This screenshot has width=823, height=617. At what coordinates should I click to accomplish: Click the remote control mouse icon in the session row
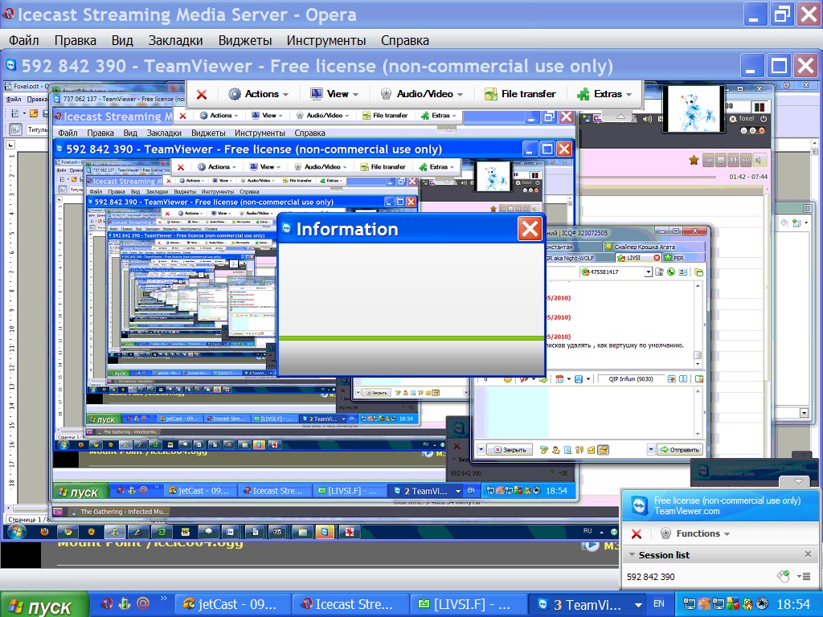[x=783, y=577]
